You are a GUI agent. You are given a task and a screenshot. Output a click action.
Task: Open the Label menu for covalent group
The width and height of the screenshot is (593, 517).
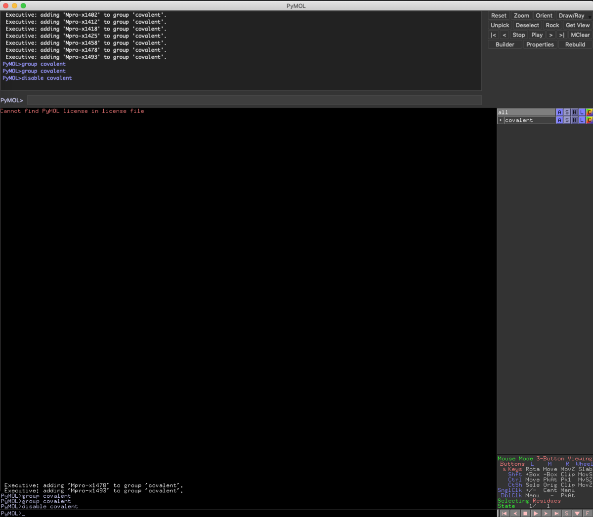[582, 120]
